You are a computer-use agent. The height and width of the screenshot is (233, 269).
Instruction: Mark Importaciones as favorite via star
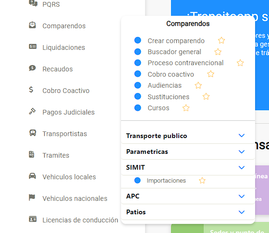(202, 180)
